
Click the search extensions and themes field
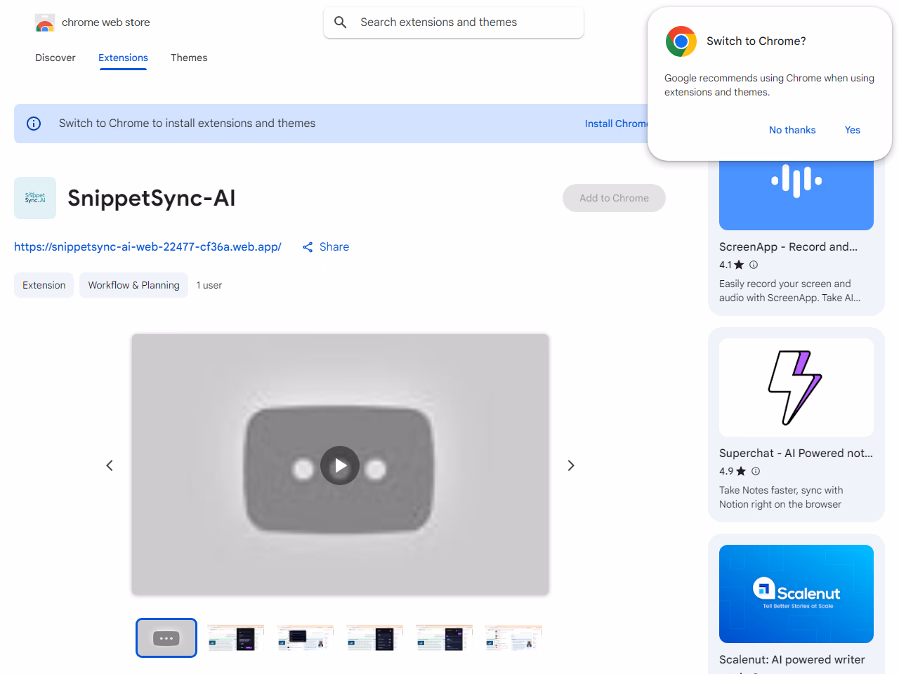(x=464, y=22)
